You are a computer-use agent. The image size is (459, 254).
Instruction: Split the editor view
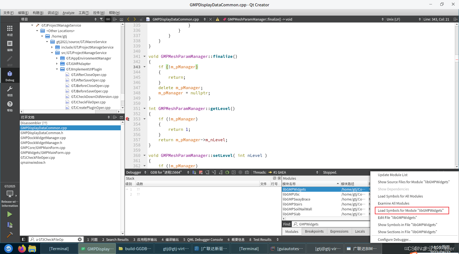pos(455,19)
